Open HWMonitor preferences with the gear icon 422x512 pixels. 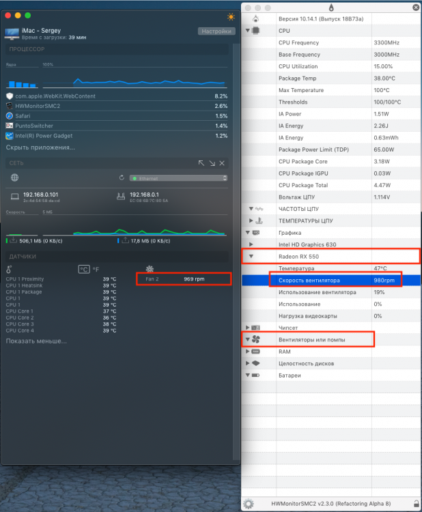point(249,504)
